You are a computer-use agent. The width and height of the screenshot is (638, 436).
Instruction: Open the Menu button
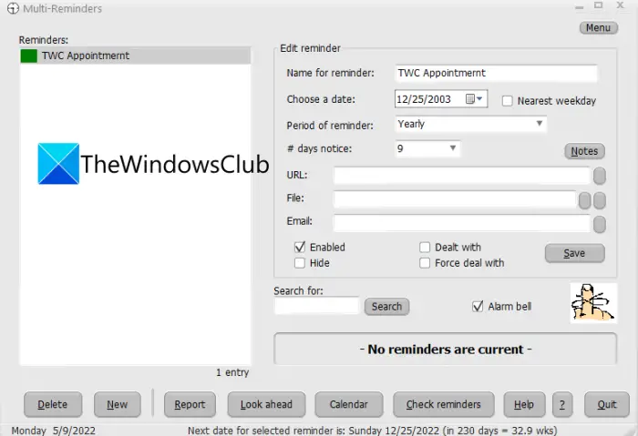[599, 27]
